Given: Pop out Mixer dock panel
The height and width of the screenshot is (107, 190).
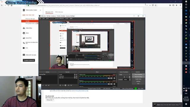Looking at the screenshot, I should point(117,72).
